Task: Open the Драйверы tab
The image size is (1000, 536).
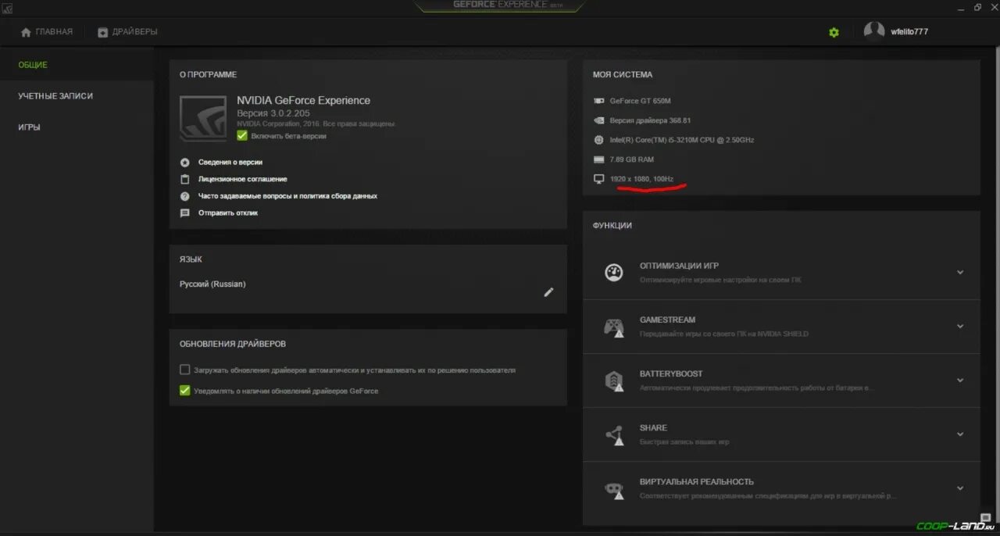Action: pos(127,32)
